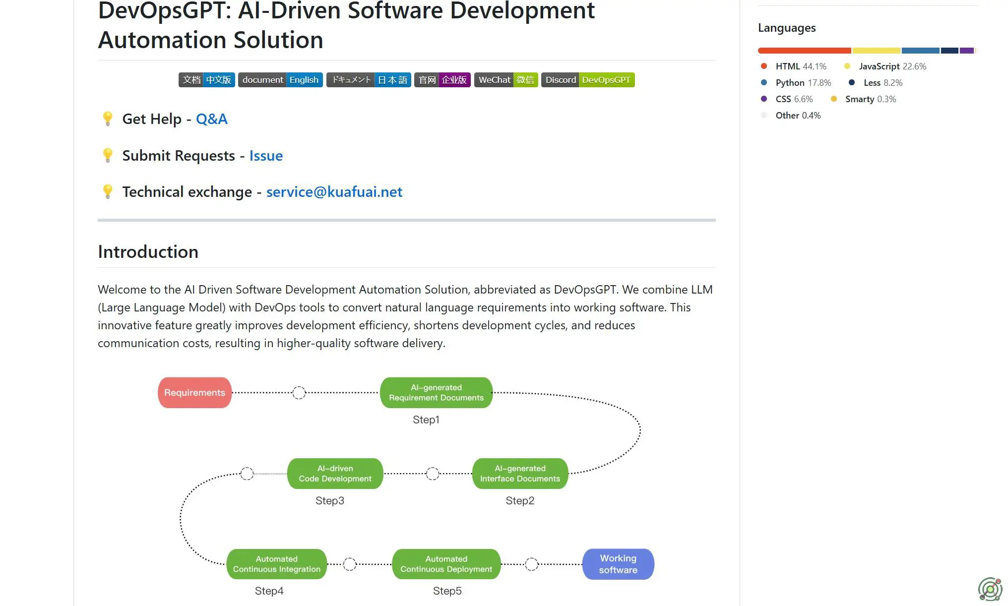Image resolution: width=1008 pixels, height=606 pixels.
Task: Open the 中文版 documentation badge
Action: point(206,80)
